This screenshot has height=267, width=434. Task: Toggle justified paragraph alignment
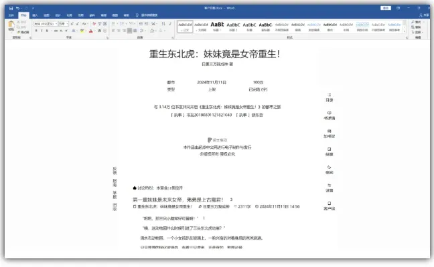(129, 31)
